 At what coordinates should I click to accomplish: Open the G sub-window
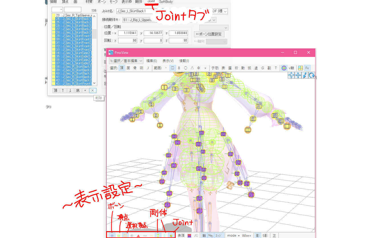263,68
